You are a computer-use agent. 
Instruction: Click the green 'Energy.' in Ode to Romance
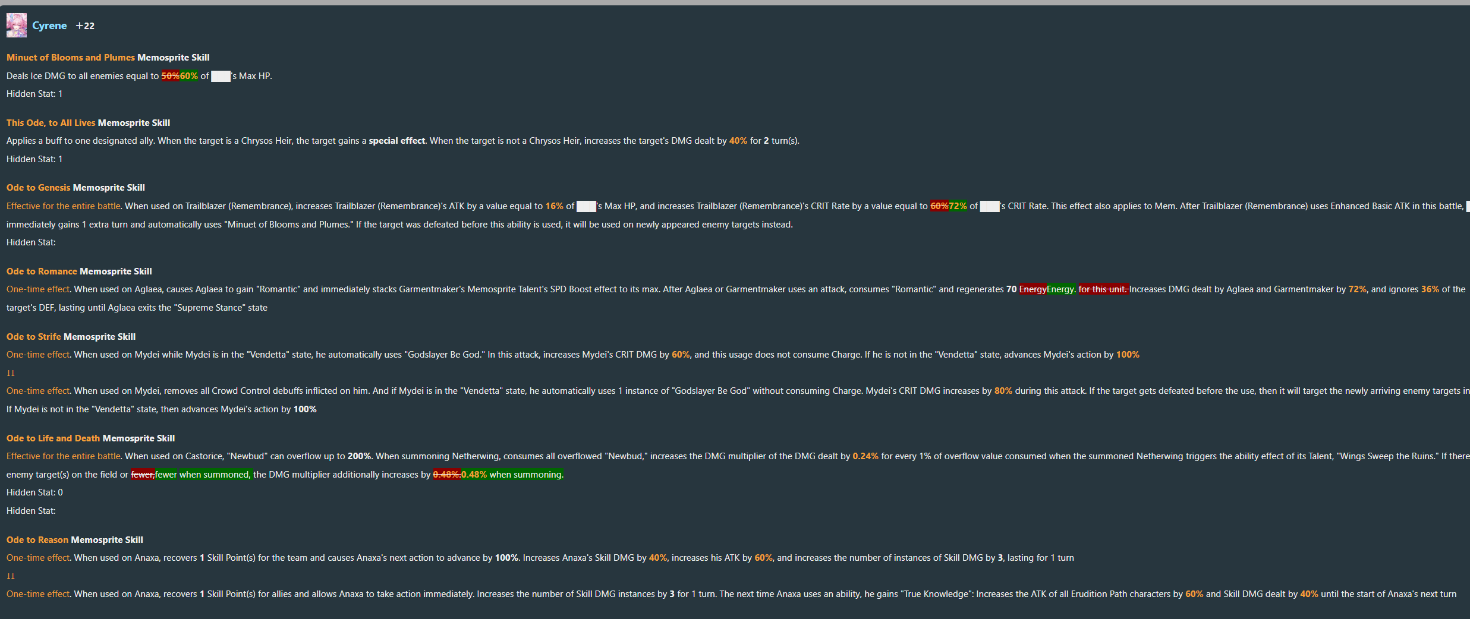click(1061, 289)
